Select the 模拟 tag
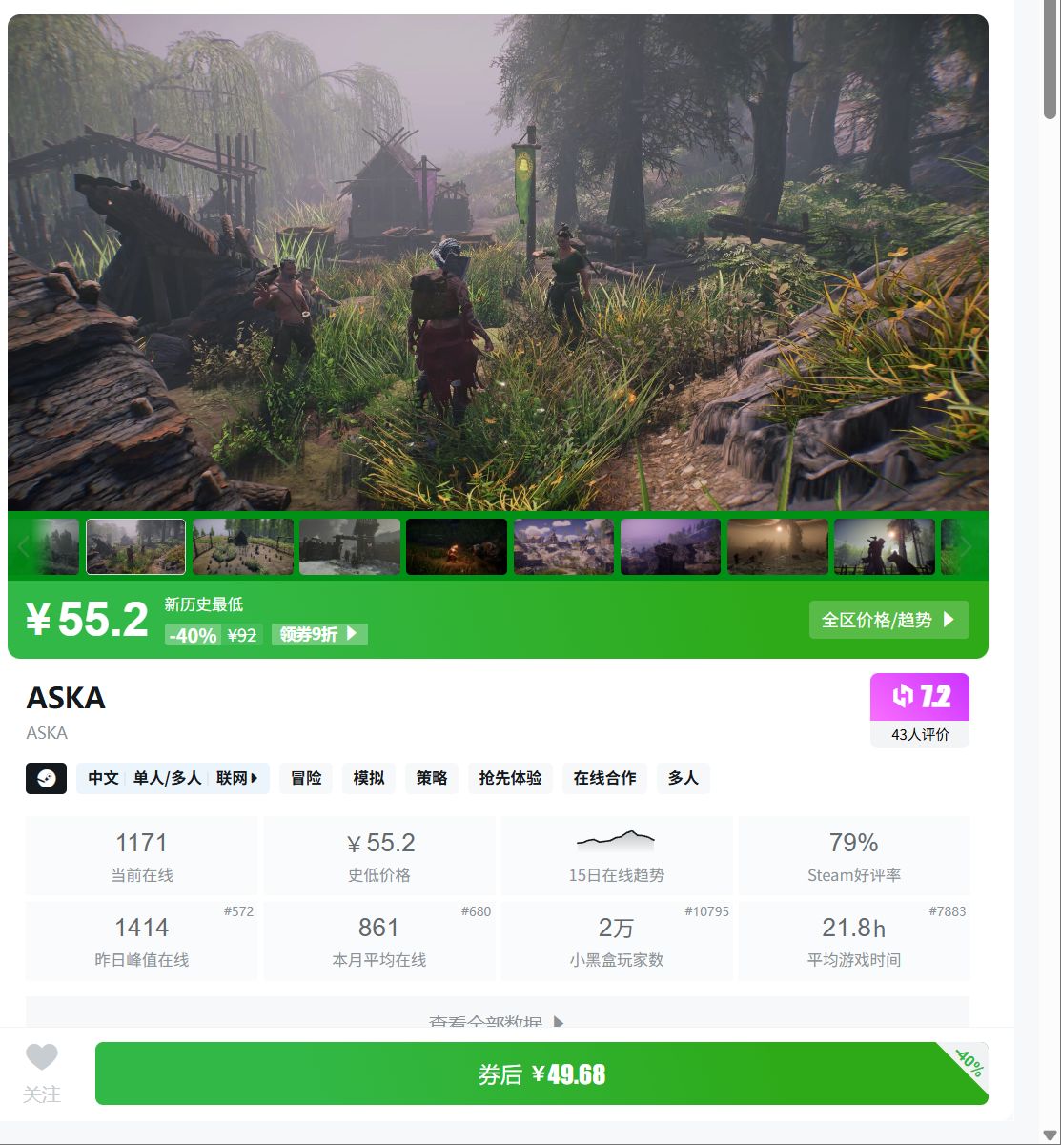This screenshot has width=1061, height=1145. click(x=369, y=778)
